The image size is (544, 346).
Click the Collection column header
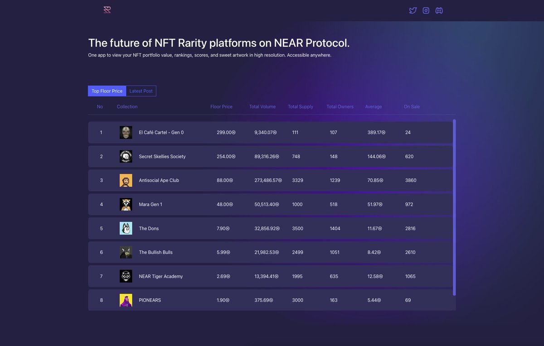pos(127,107)
